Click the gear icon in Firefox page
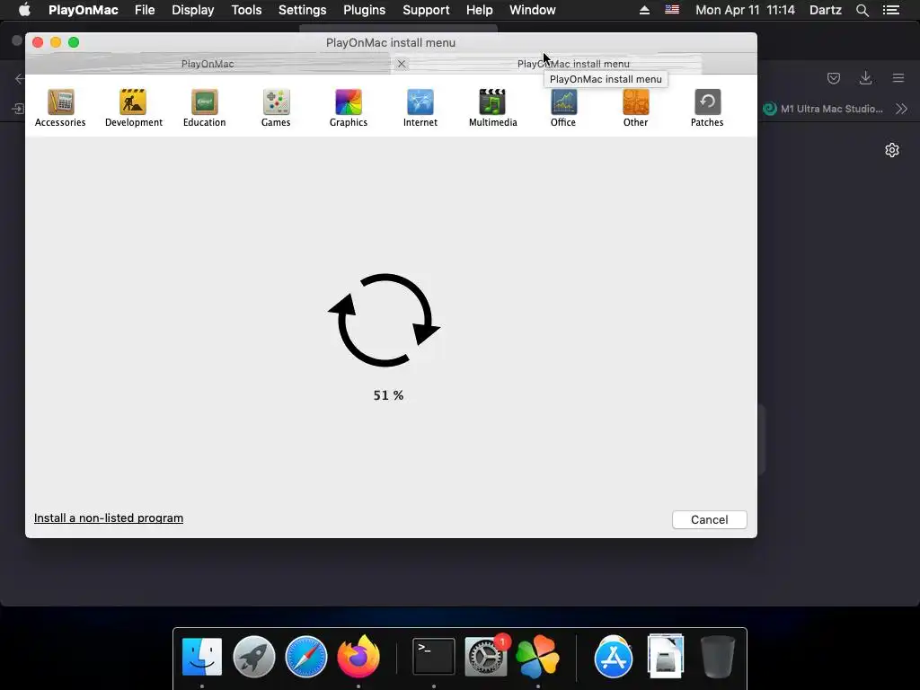920x690 pixels. [892, 150]
